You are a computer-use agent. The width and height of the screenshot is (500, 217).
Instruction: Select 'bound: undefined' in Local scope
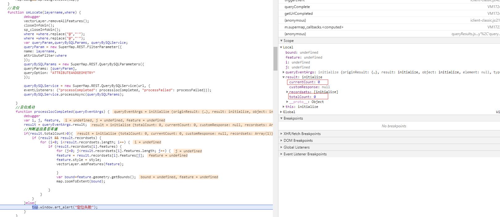point(302,52)
